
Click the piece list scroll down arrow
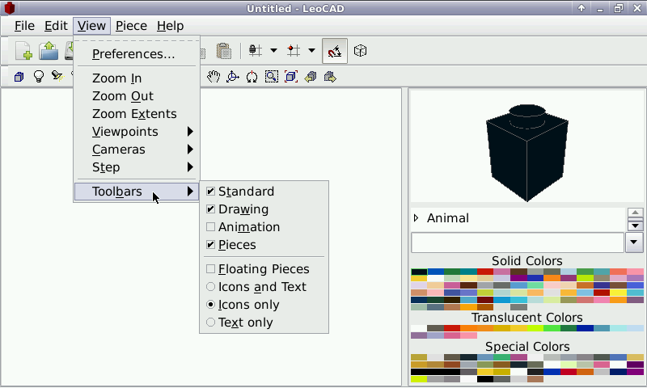[x=635, y=226]
